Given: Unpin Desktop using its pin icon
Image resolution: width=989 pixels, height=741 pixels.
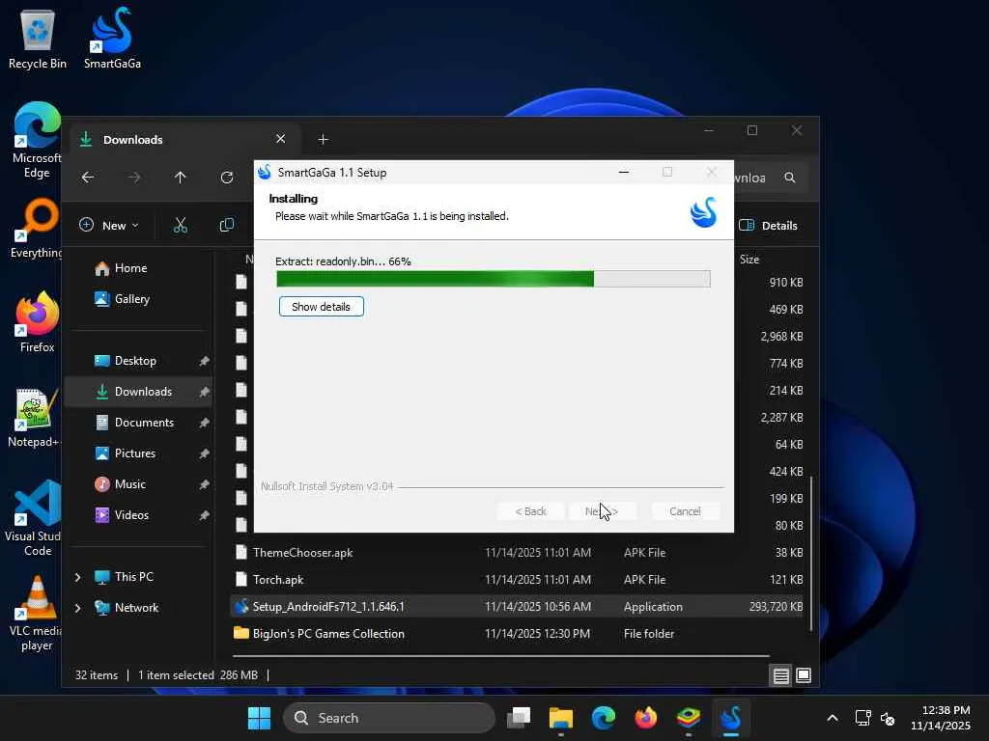Looking at the screenshot, I should coord(204,361).
